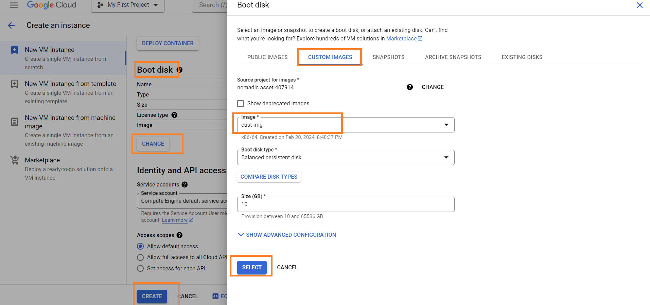Click the blue Select button
Viewport: 650px width, 305px height.
pos(252,267)
